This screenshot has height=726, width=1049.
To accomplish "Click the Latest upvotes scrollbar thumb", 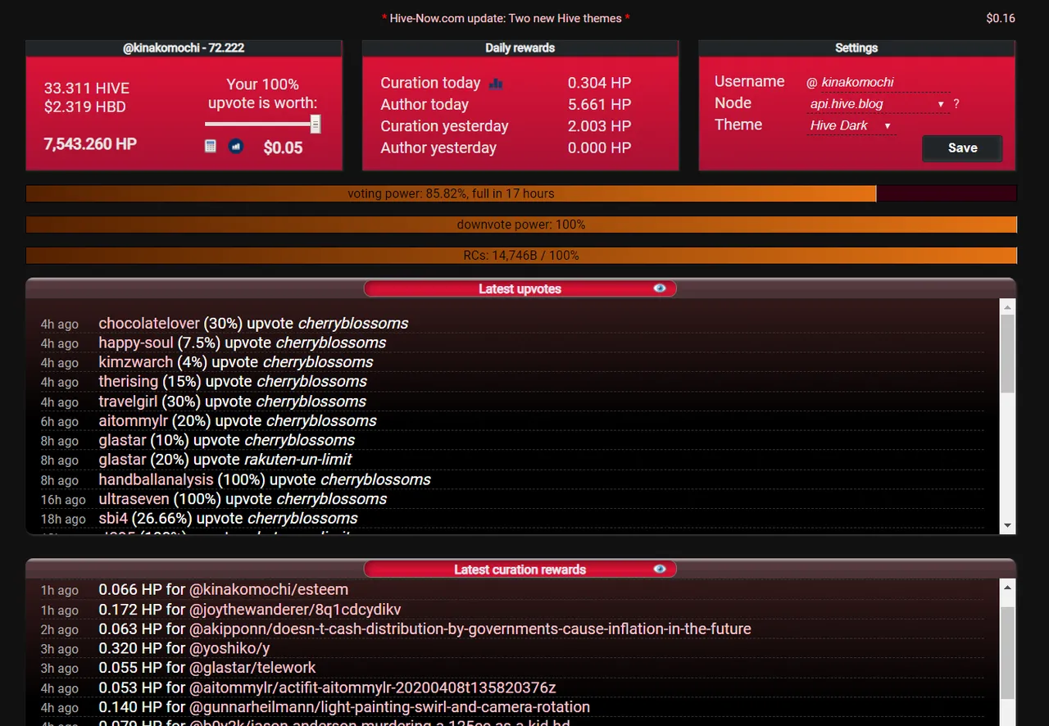I will point(1008,354).
